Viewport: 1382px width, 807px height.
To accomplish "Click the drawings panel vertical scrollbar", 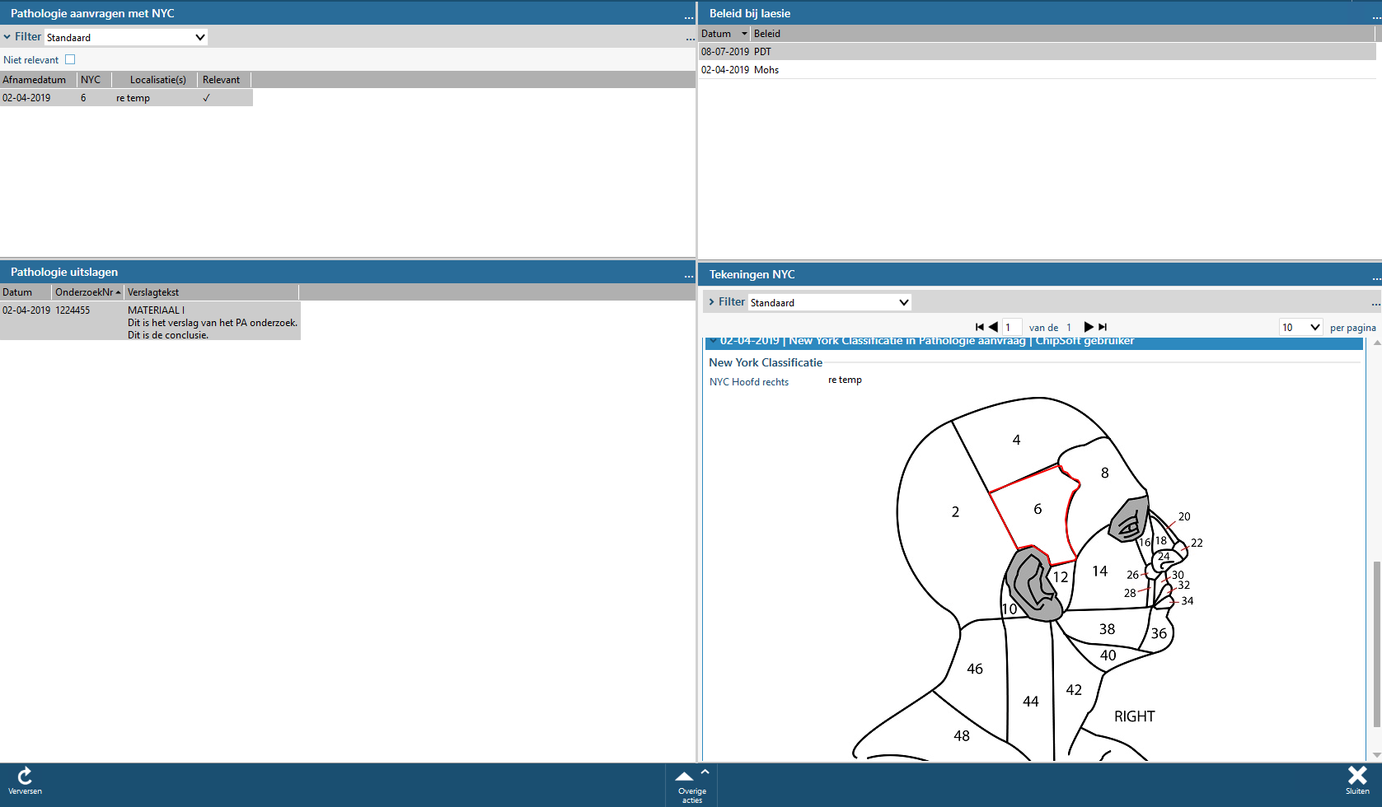I will (x=1376, y=642).
